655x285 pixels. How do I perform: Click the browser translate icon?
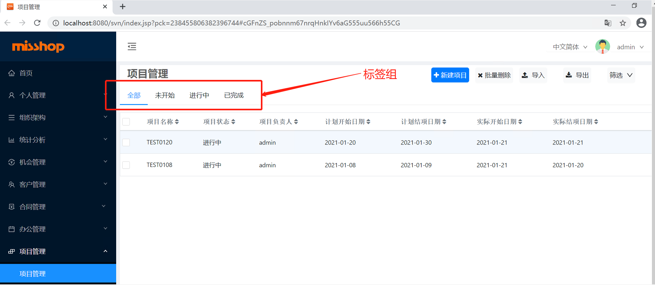(608, 23)
